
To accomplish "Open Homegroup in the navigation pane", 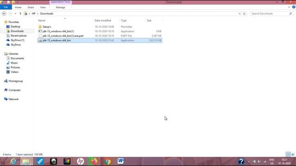I will (x=15, y=81).
